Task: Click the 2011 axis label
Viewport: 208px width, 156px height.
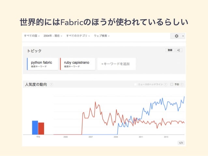Action: (141, 137)
